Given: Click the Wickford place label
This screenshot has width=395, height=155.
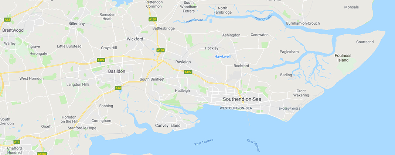Looking at the screenshot, I should pos(135,39).
